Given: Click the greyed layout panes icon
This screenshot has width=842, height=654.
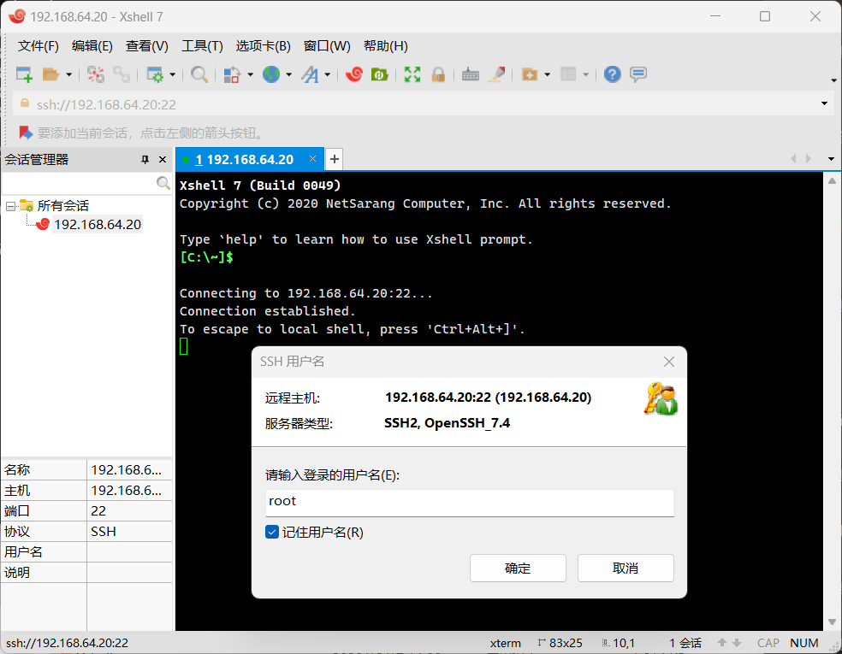Looking at the screenshot, I should pos(568,74).
